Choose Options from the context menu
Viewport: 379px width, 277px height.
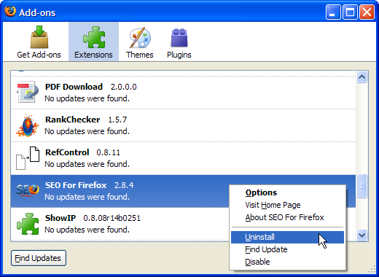click(261, 192)
